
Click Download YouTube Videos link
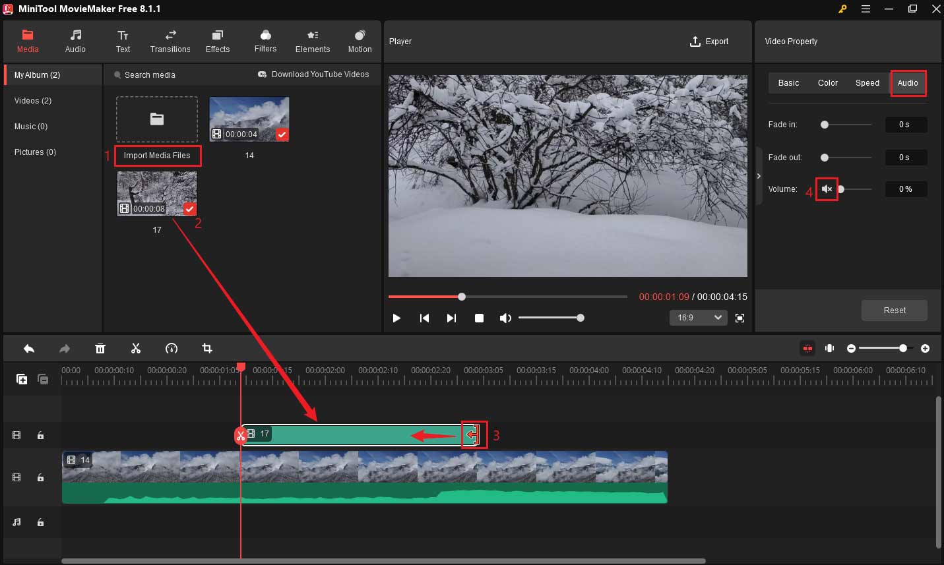313,74
